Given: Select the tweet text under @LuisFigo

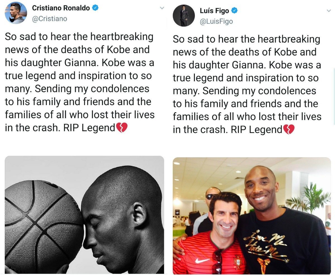Looking at the screenshot, I should 247,84.
